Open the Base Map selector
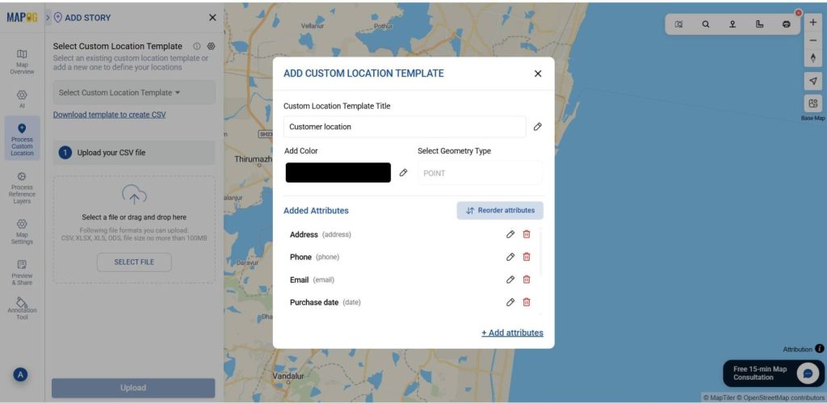827x403 pixels. 812,103
